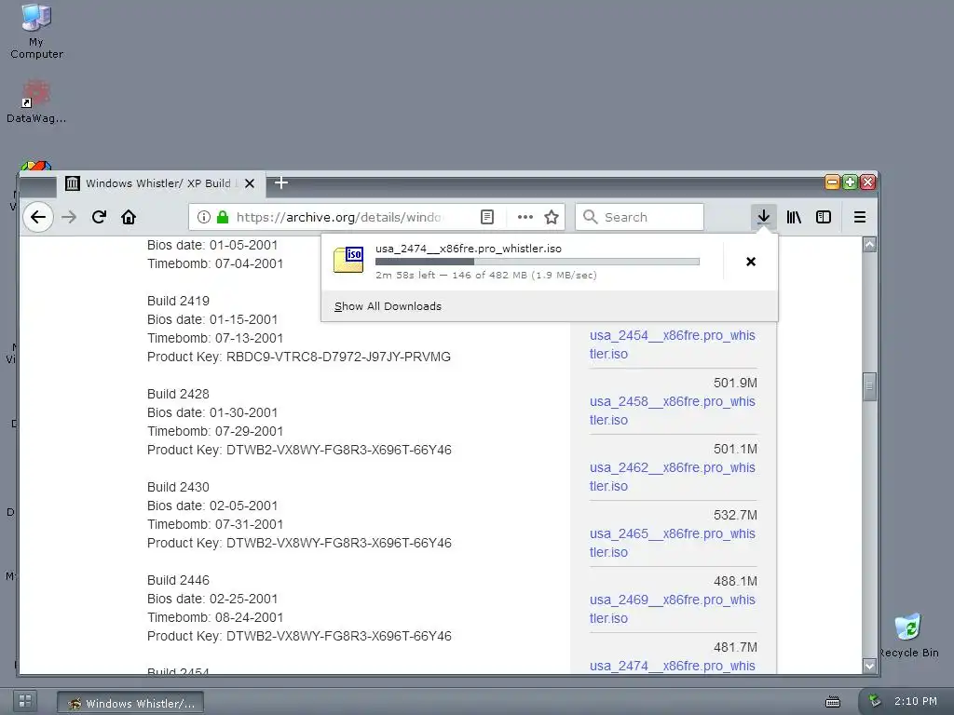Click the vertical scrollbar thumb

click(x=869, y=386)
